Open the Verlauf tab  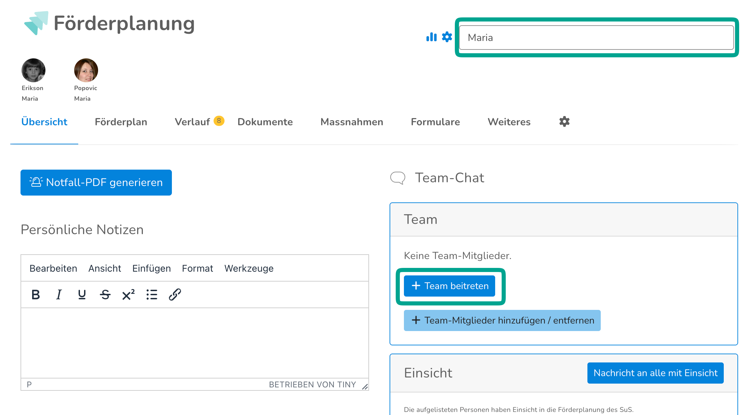tap(192, 122)
